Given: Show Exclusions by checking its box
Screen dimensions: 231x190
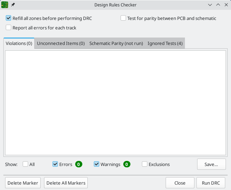Looking at the screenshot, I should click(x=145, y=164).
